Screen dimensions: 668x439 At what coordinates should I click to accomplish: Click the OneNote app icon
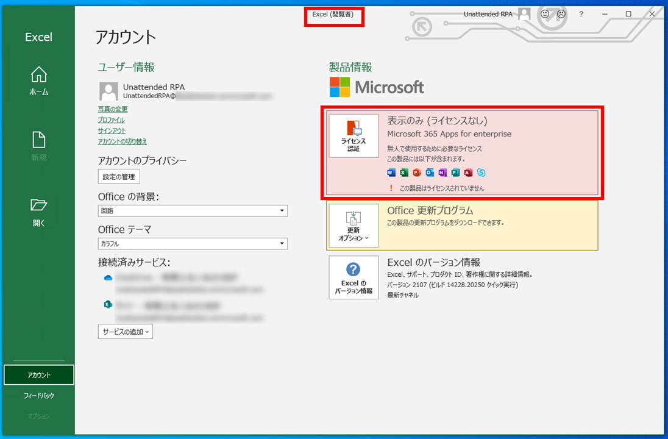click(442, 173)
